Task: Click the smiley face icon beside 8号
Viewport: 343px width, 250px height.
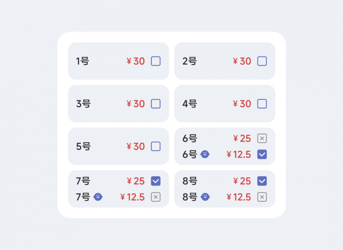Action: [205, 197]
